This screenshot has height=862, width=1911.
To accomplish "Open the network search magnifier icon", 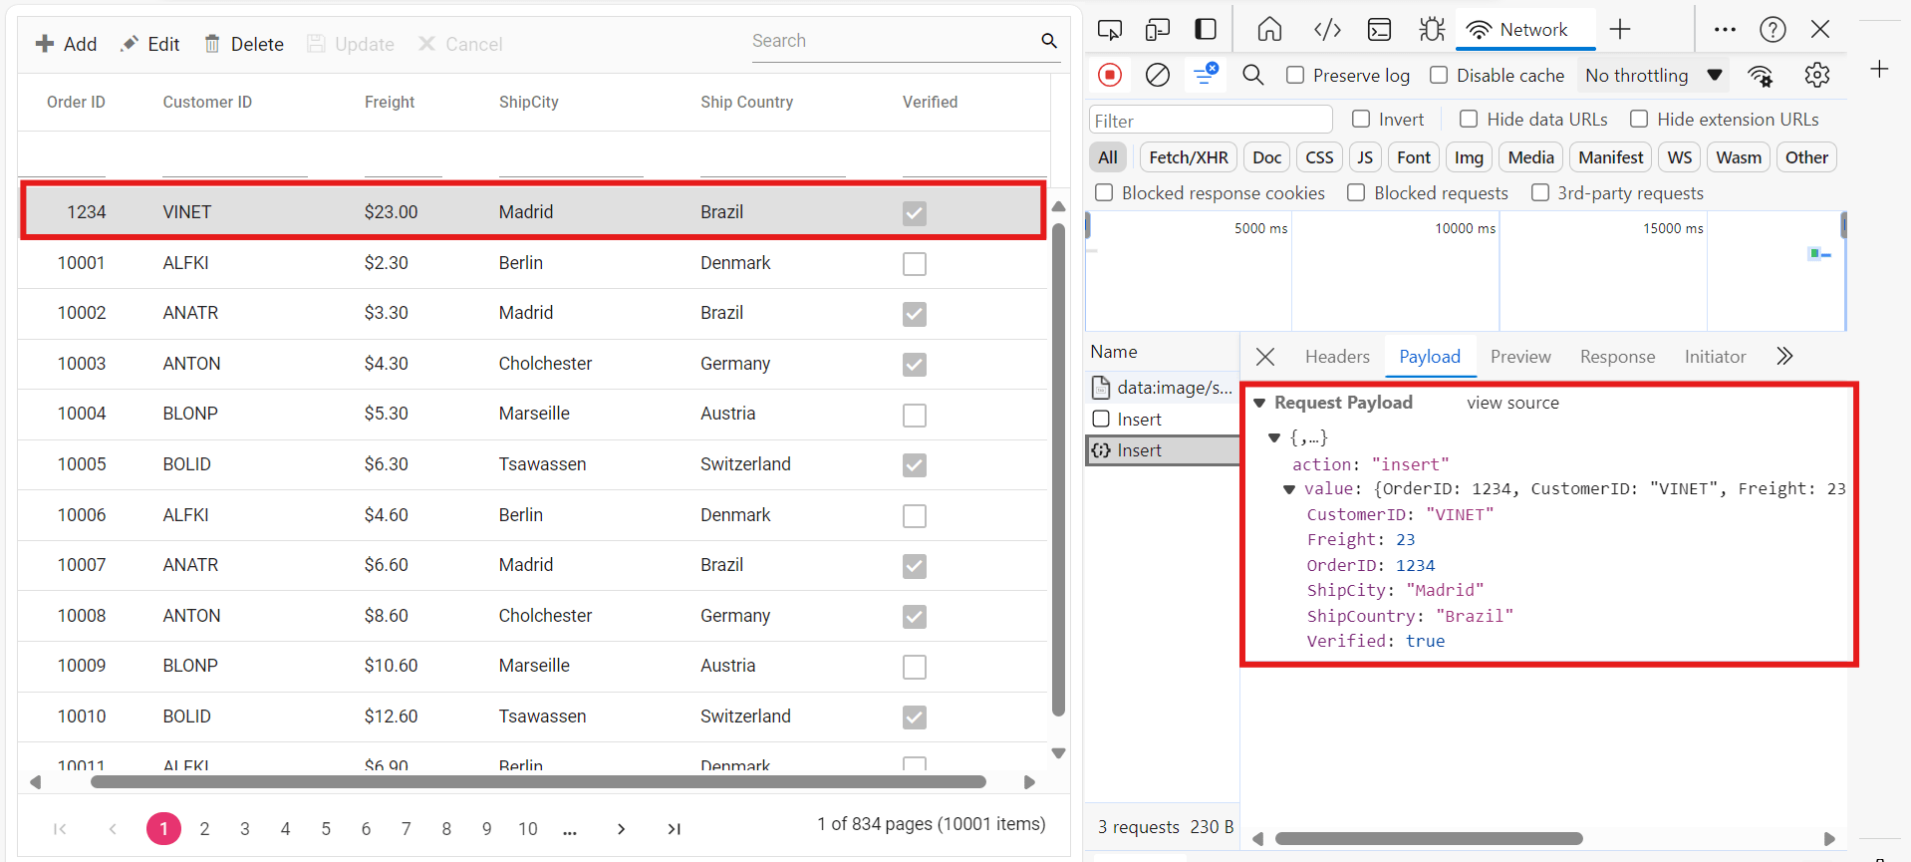I will (1252, 75).
